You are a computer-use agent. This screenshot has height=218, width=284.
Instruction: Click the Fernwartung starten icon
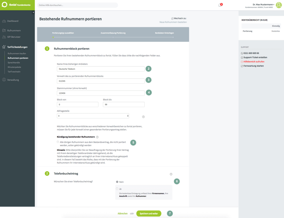tap(242, 66)
